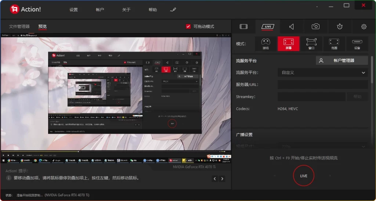Start streaming with the round LIVE button

point(304,176)
